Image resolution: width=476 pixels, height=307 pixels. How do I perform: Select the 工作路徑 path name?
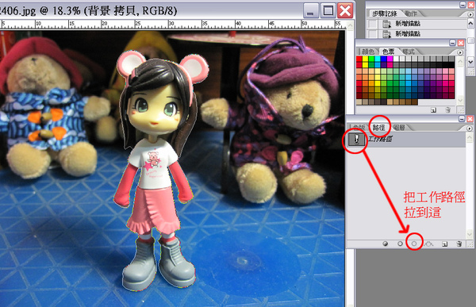click(x=380, y=139)
